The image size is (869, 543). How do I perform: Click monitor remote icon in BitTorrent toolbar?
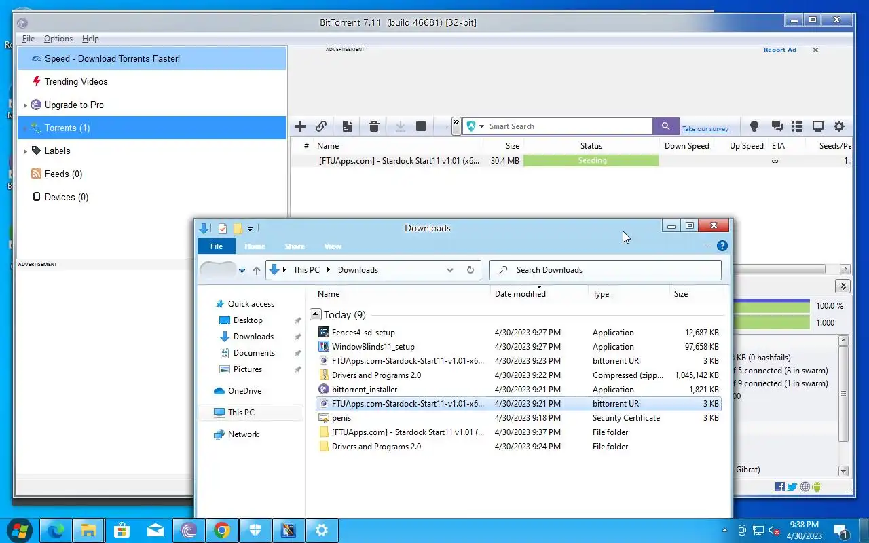pos(818,126)
